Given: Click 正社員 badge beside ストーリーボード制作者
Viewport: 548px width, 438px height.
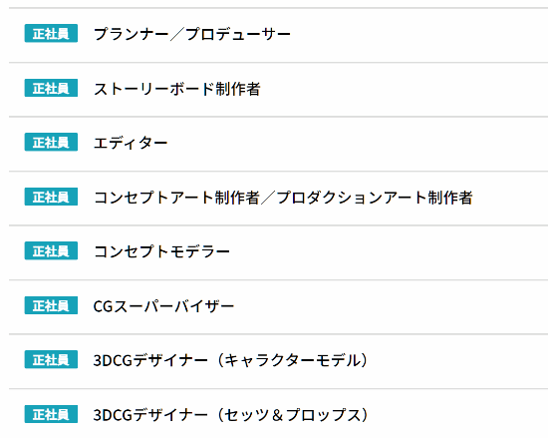Looking at the screenshot, I should [51, 88].
